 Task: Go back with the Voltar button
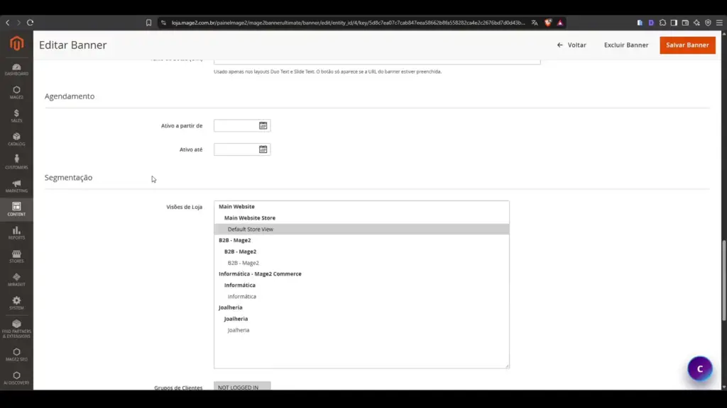pos(572,45)
